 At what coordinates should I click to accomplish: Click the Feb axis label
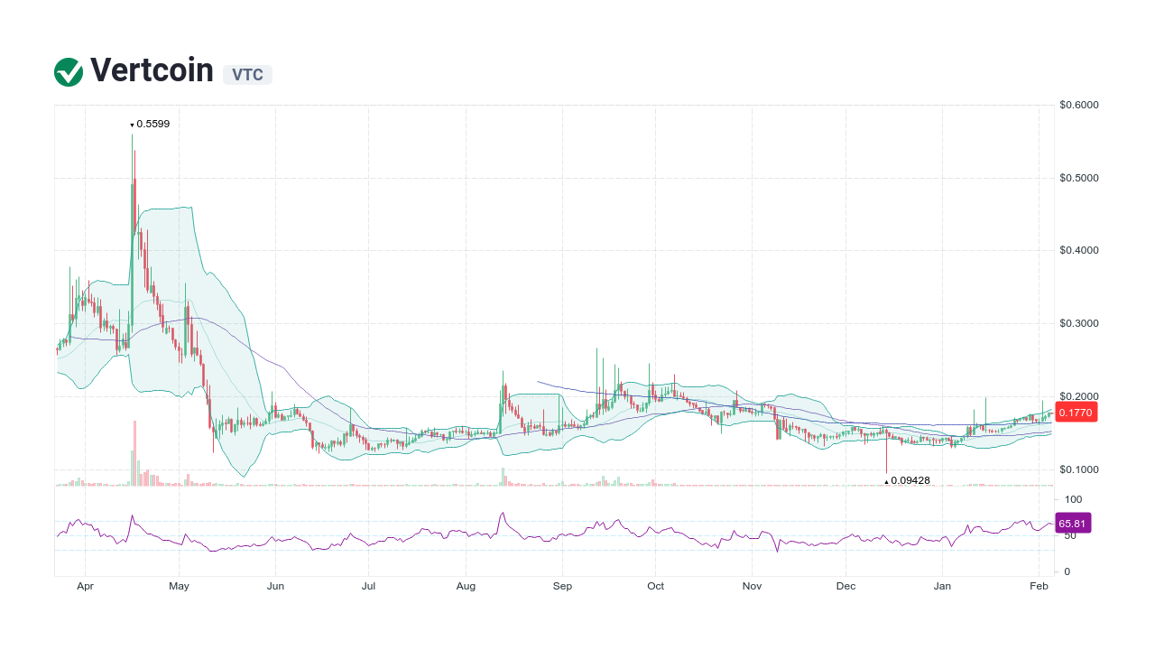[1039, 586]
